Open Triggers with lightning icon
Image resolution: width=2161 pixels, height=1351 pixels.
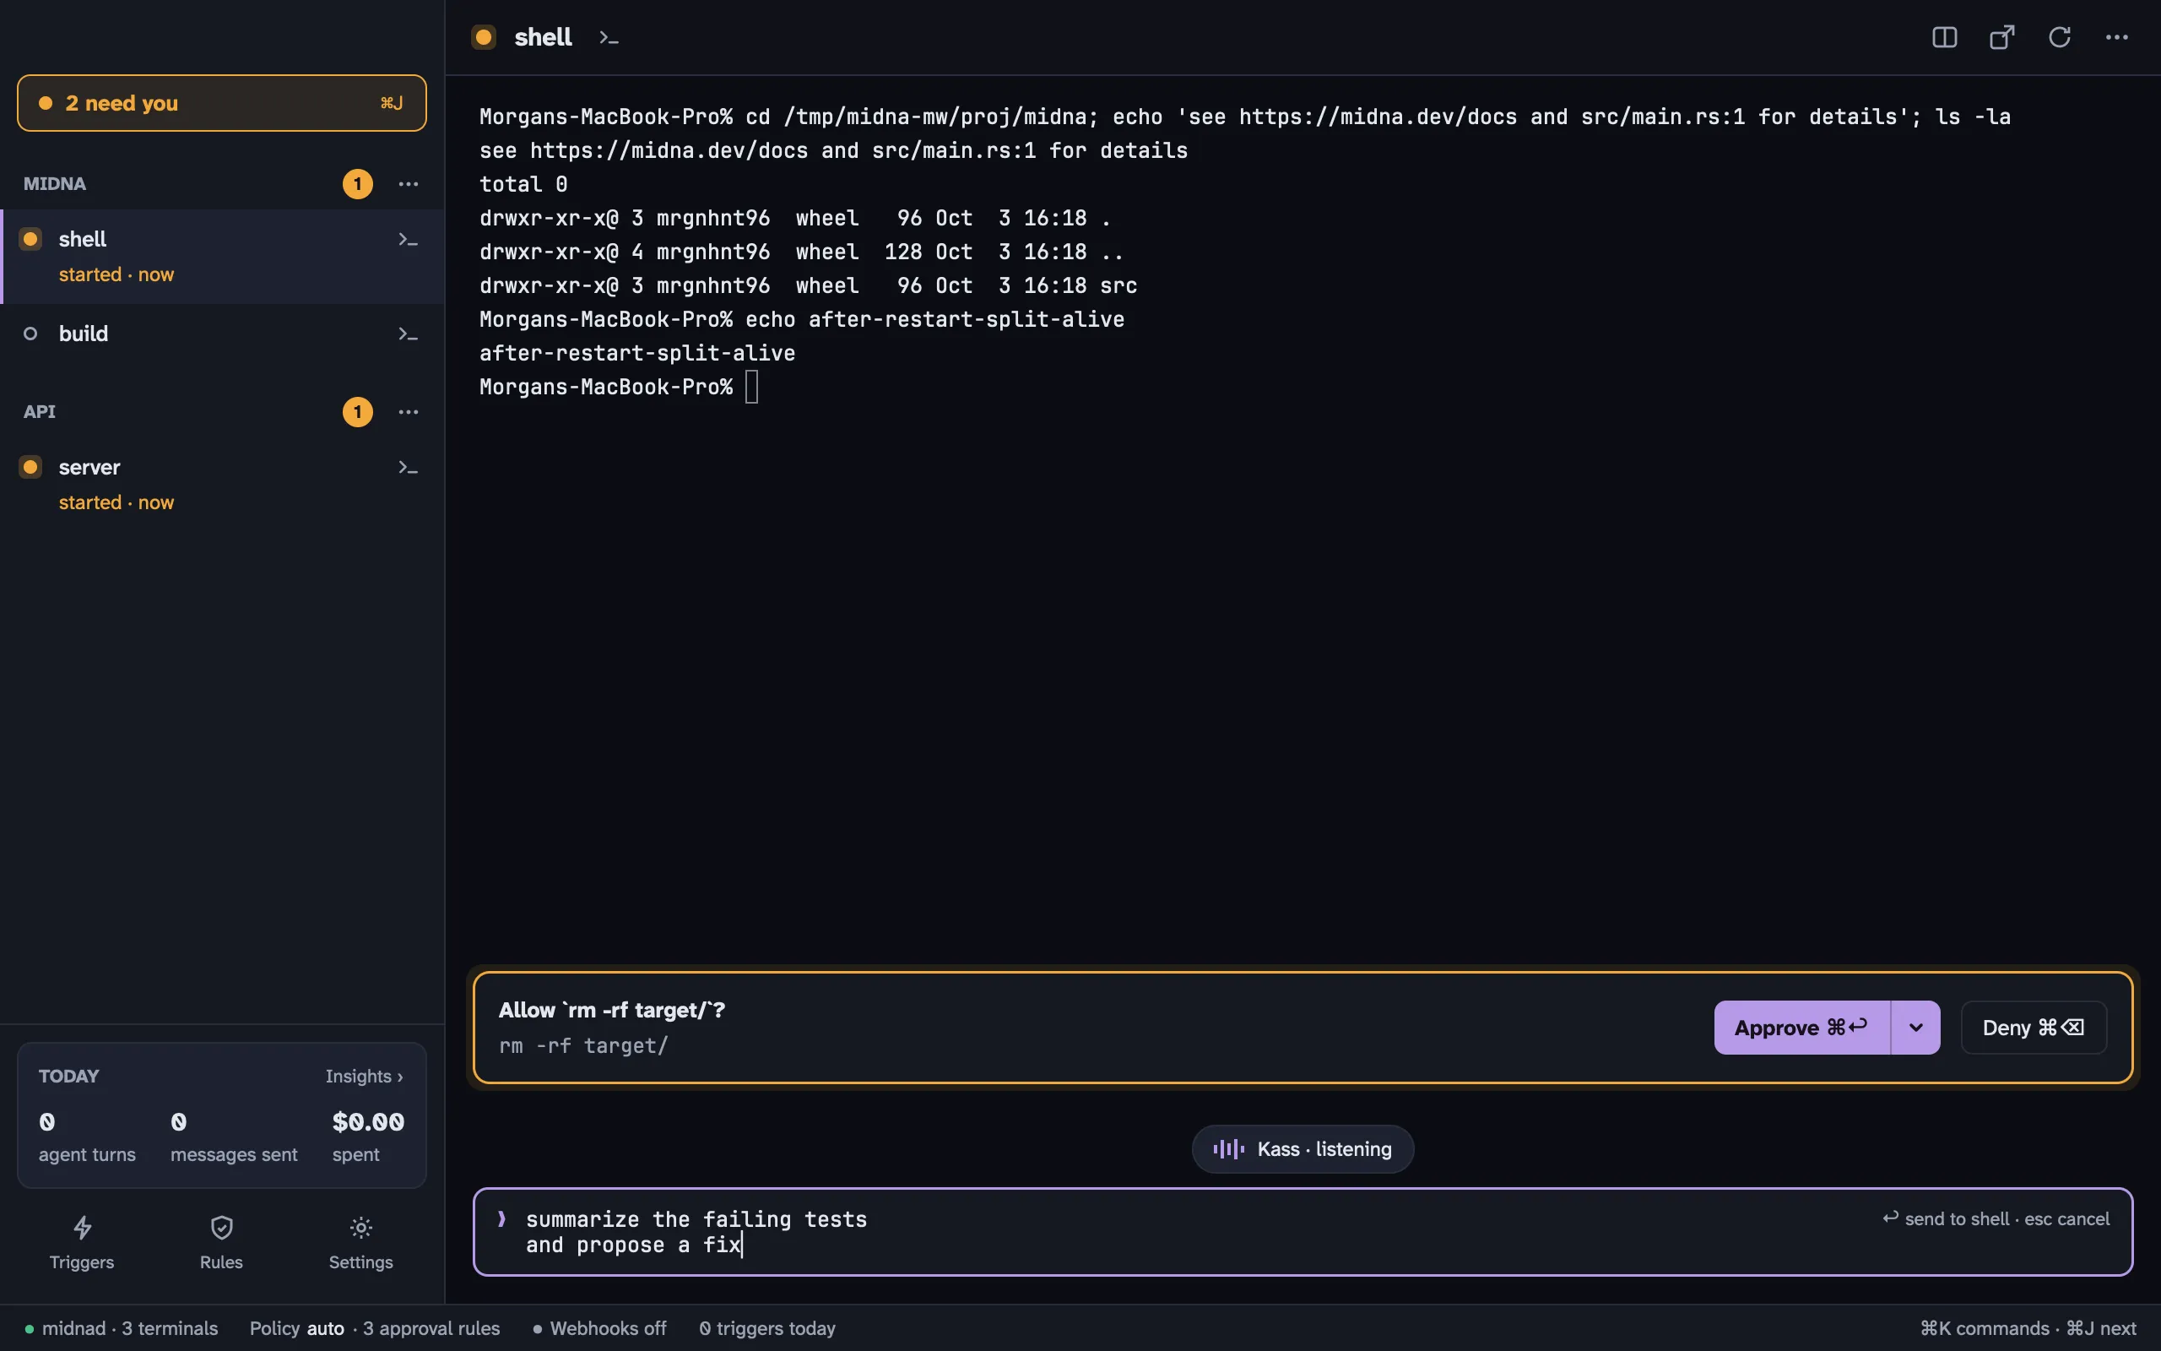(x=82, y=1242)
